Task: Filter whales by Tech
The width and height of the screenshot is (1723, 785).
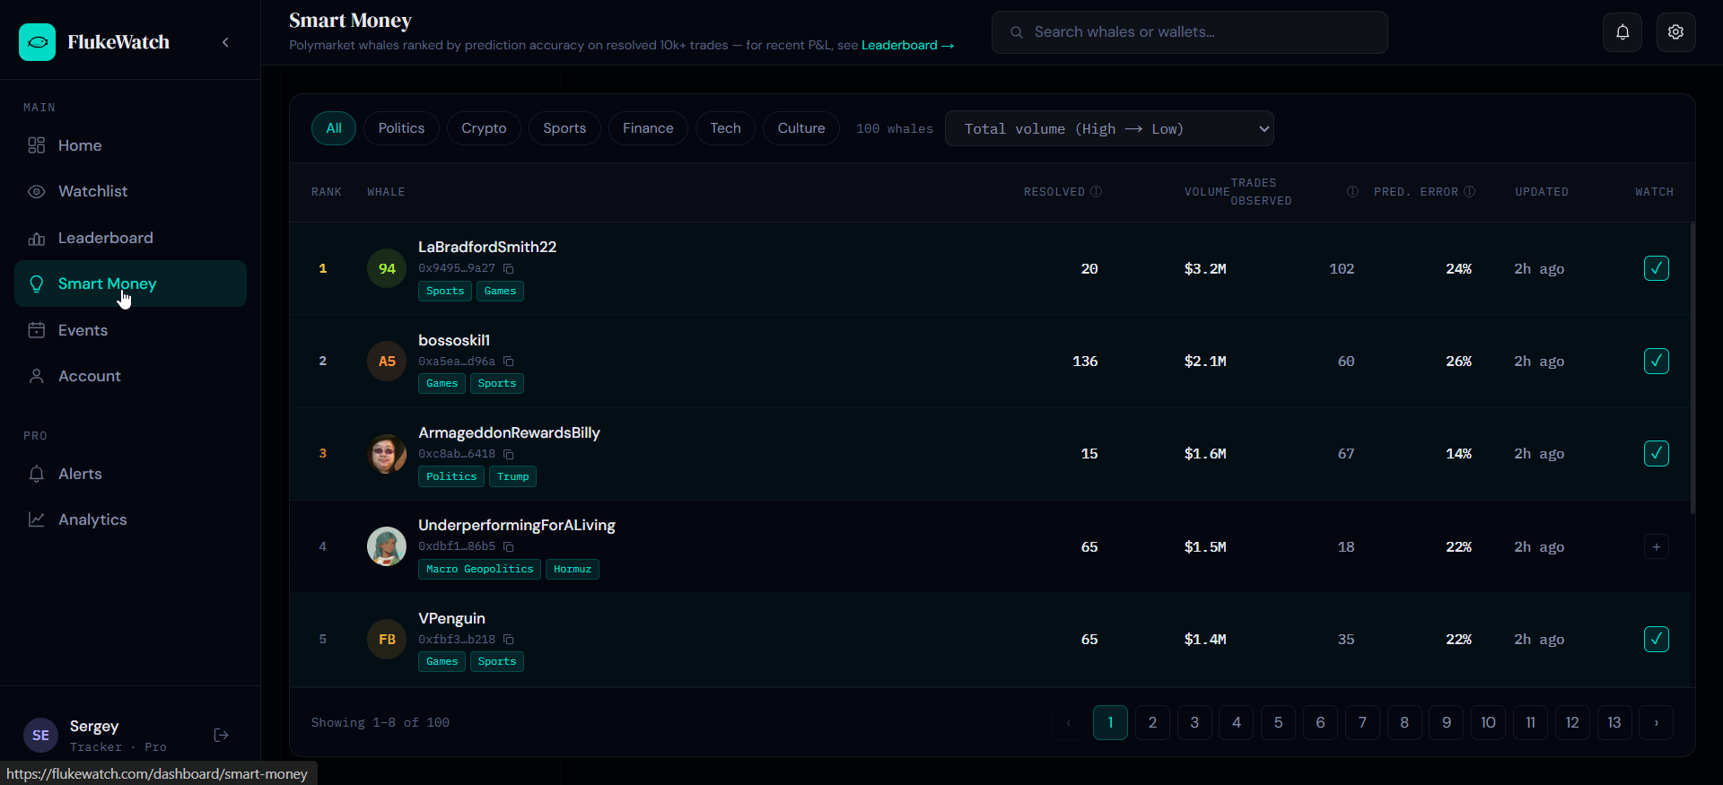Action: 725,128
